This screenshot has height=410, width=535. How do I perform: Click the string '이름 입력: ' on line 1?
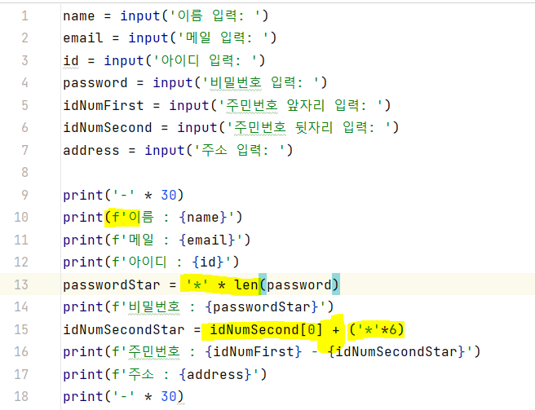click(x=215, y=16)
